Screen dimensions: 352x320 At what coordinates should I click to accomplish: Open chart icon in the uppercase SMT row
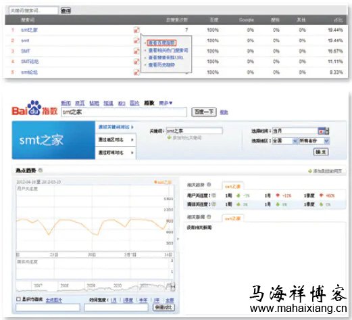(136, 51)
